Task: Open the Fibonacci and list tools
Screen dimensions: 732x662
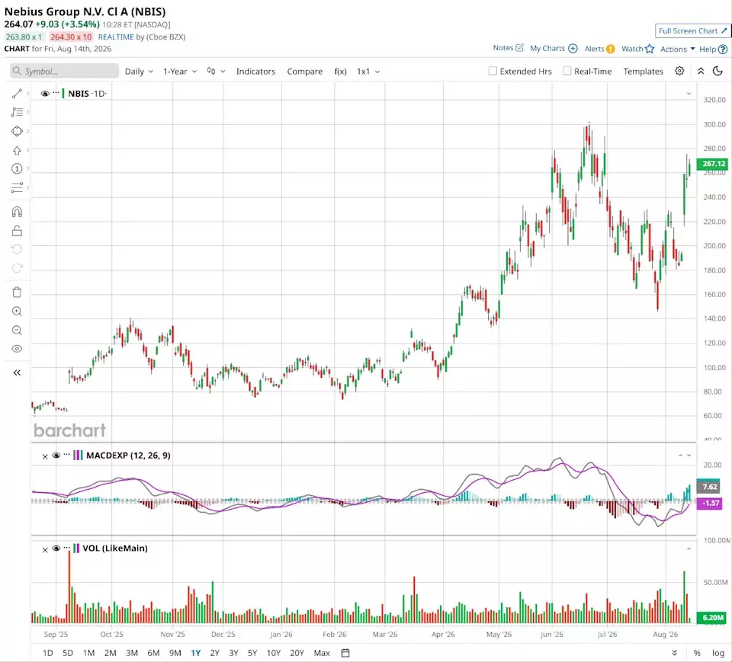Action: [x=17, y=112]
